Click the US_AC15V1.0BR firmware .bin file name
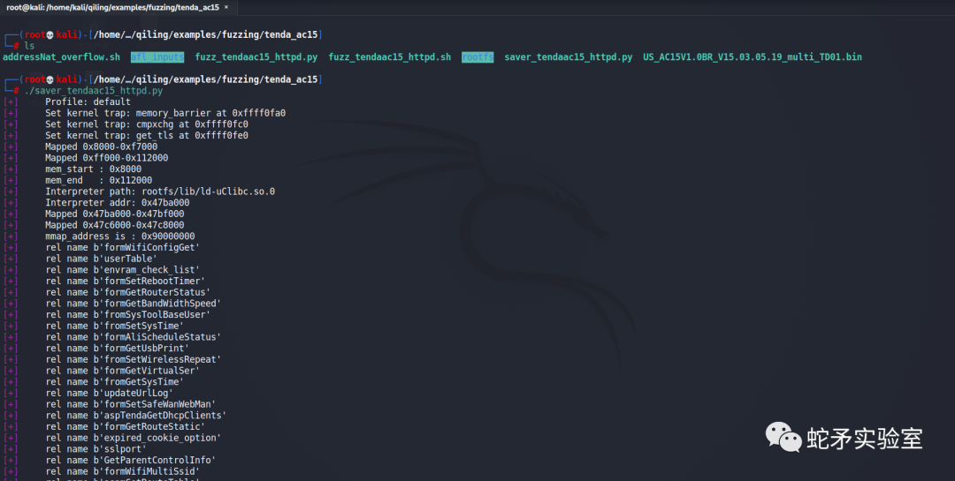The height and width of the screenshot is (481, 955). pos(752,57)
